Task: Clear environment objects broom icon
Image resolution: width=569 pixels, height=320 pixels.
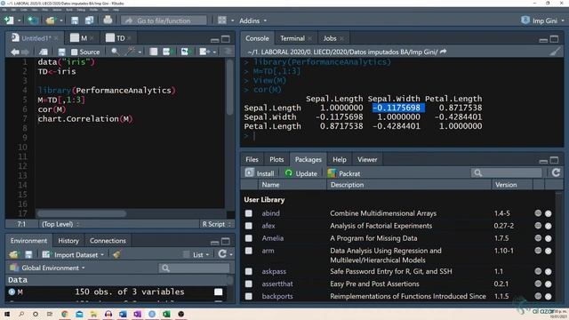Action: pyautogui.click(x=116, y=255)
